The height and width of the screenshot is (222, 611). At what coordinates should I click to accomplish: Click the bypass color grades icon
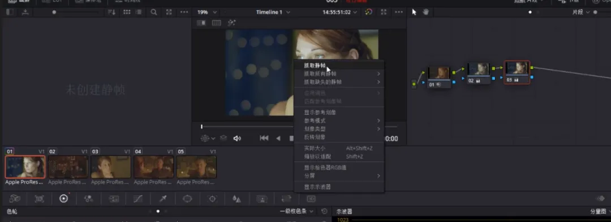pos(369,12)
